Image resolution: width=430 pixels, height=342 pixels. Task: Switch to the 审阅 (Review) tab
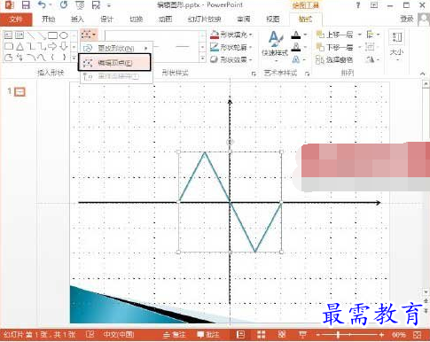pyautogui.click(x=244, y=19)
